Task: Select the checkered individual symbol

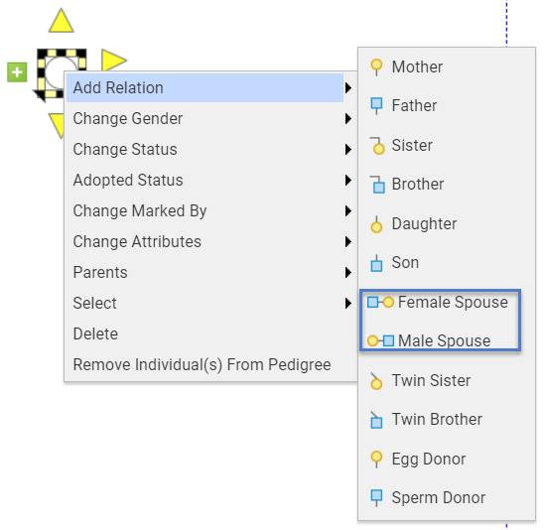Action: (x=62, y=73)
